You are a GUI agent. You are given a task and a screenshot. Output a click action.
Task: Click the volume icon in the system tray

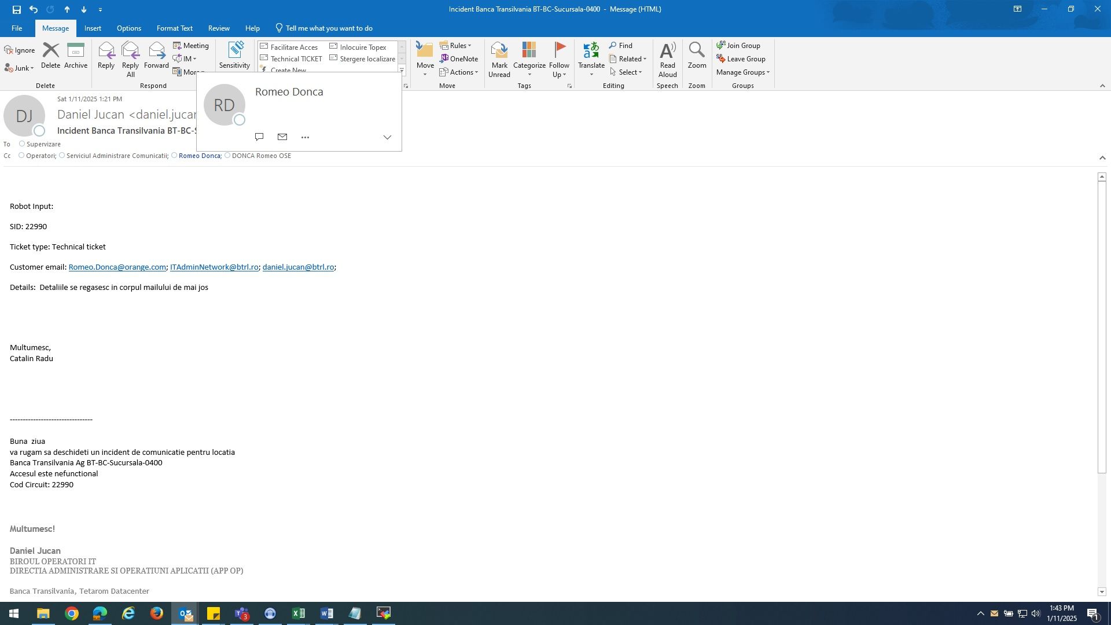[x=1035, y=613]
